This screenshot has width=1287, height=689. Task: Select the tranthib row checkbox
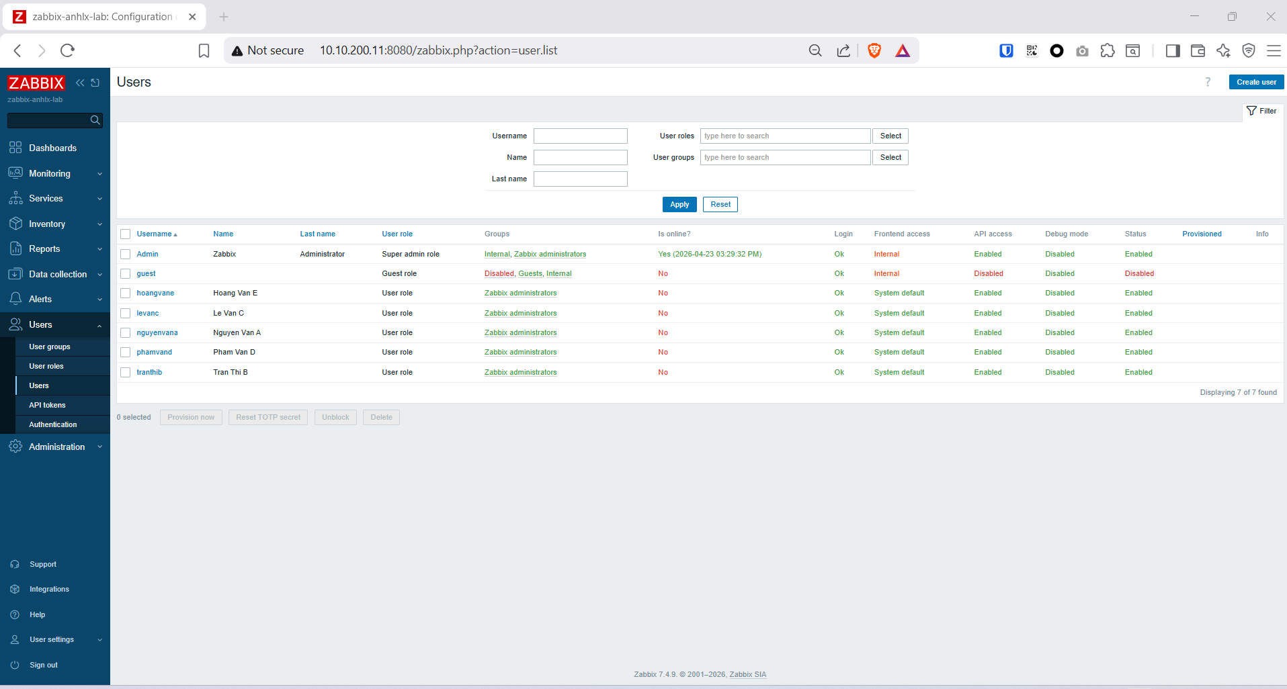point(126,372)
